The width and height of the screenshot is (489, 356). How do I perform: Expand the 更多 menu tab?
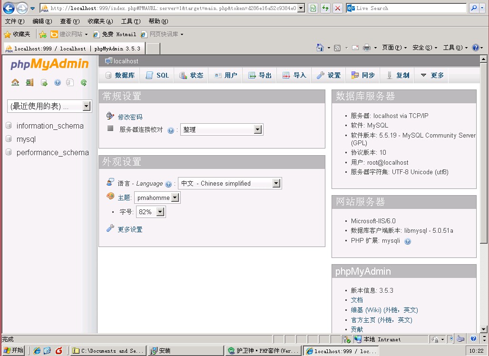pos(432,75)
